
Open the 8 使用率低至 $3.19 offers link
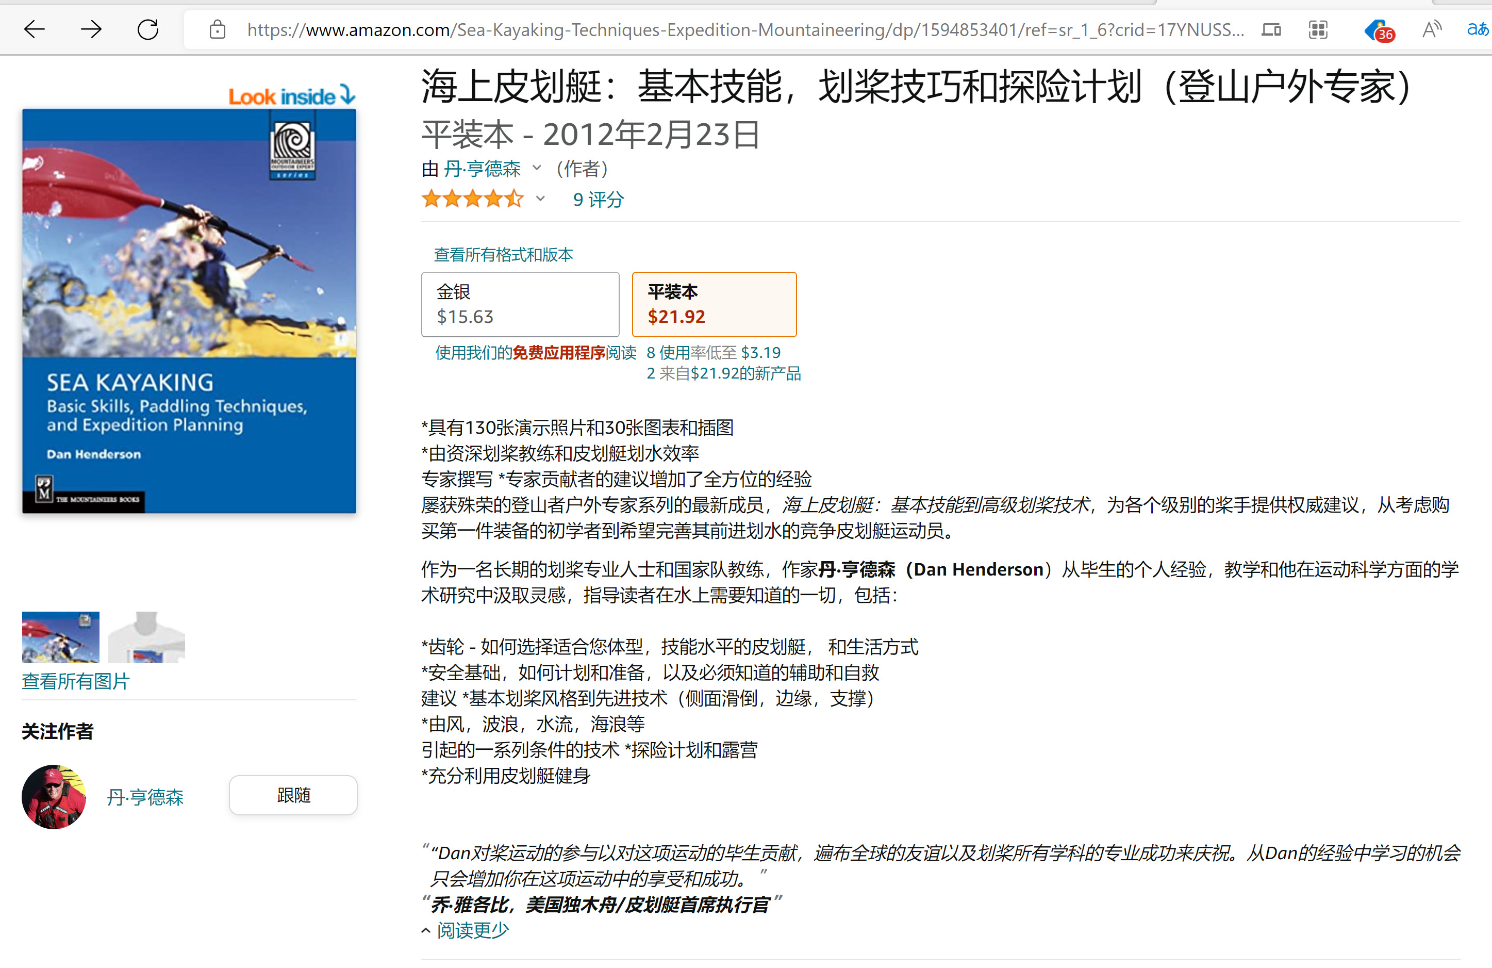714,352
